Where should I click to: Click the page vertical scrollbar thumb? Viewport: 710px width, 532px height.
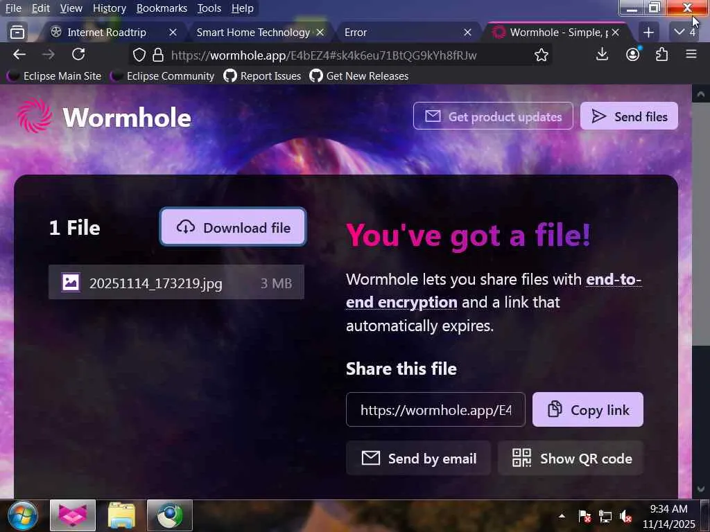point(700,224)
